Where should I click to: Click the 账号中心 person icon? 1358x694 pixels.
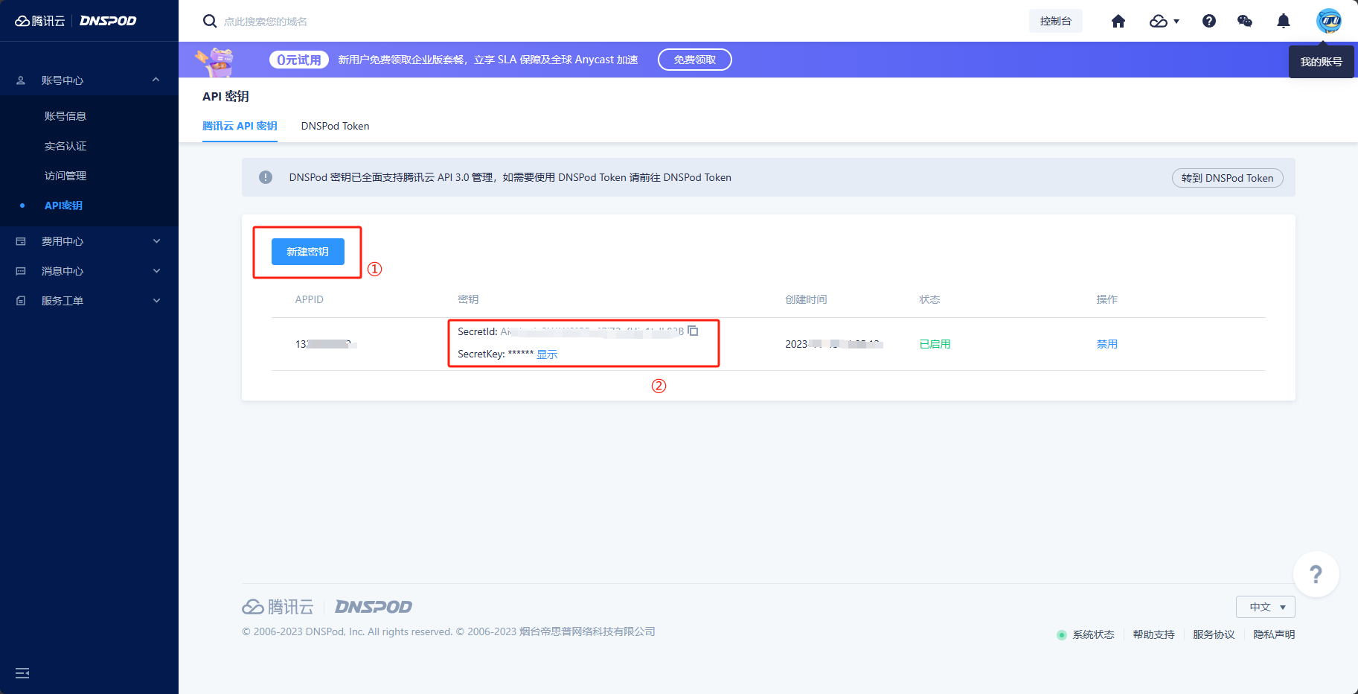[21, 80]
